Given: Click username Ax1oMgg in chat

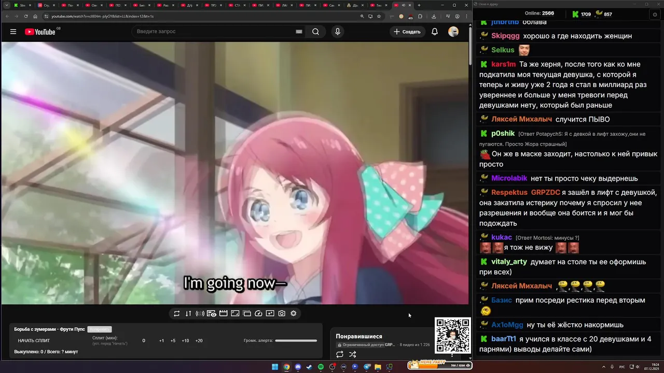Looking at the screenshot, I should coord(507,325).
